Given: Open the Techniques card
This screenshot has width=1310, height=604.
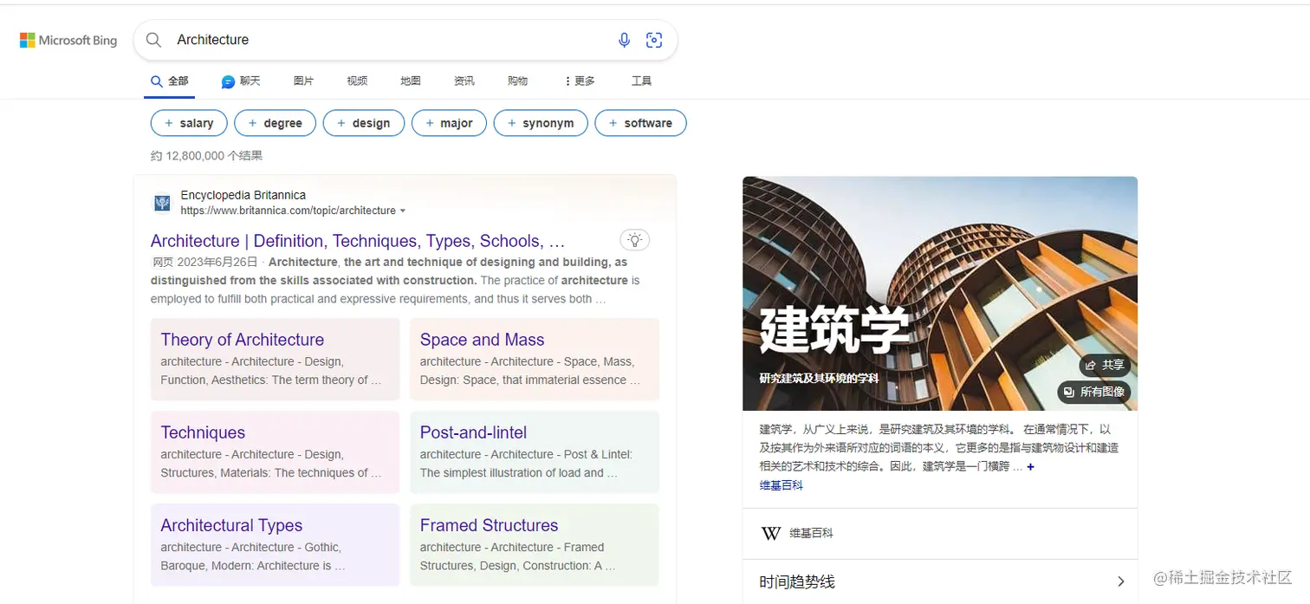Looking at the screenshot, I should tap(275, 451).
